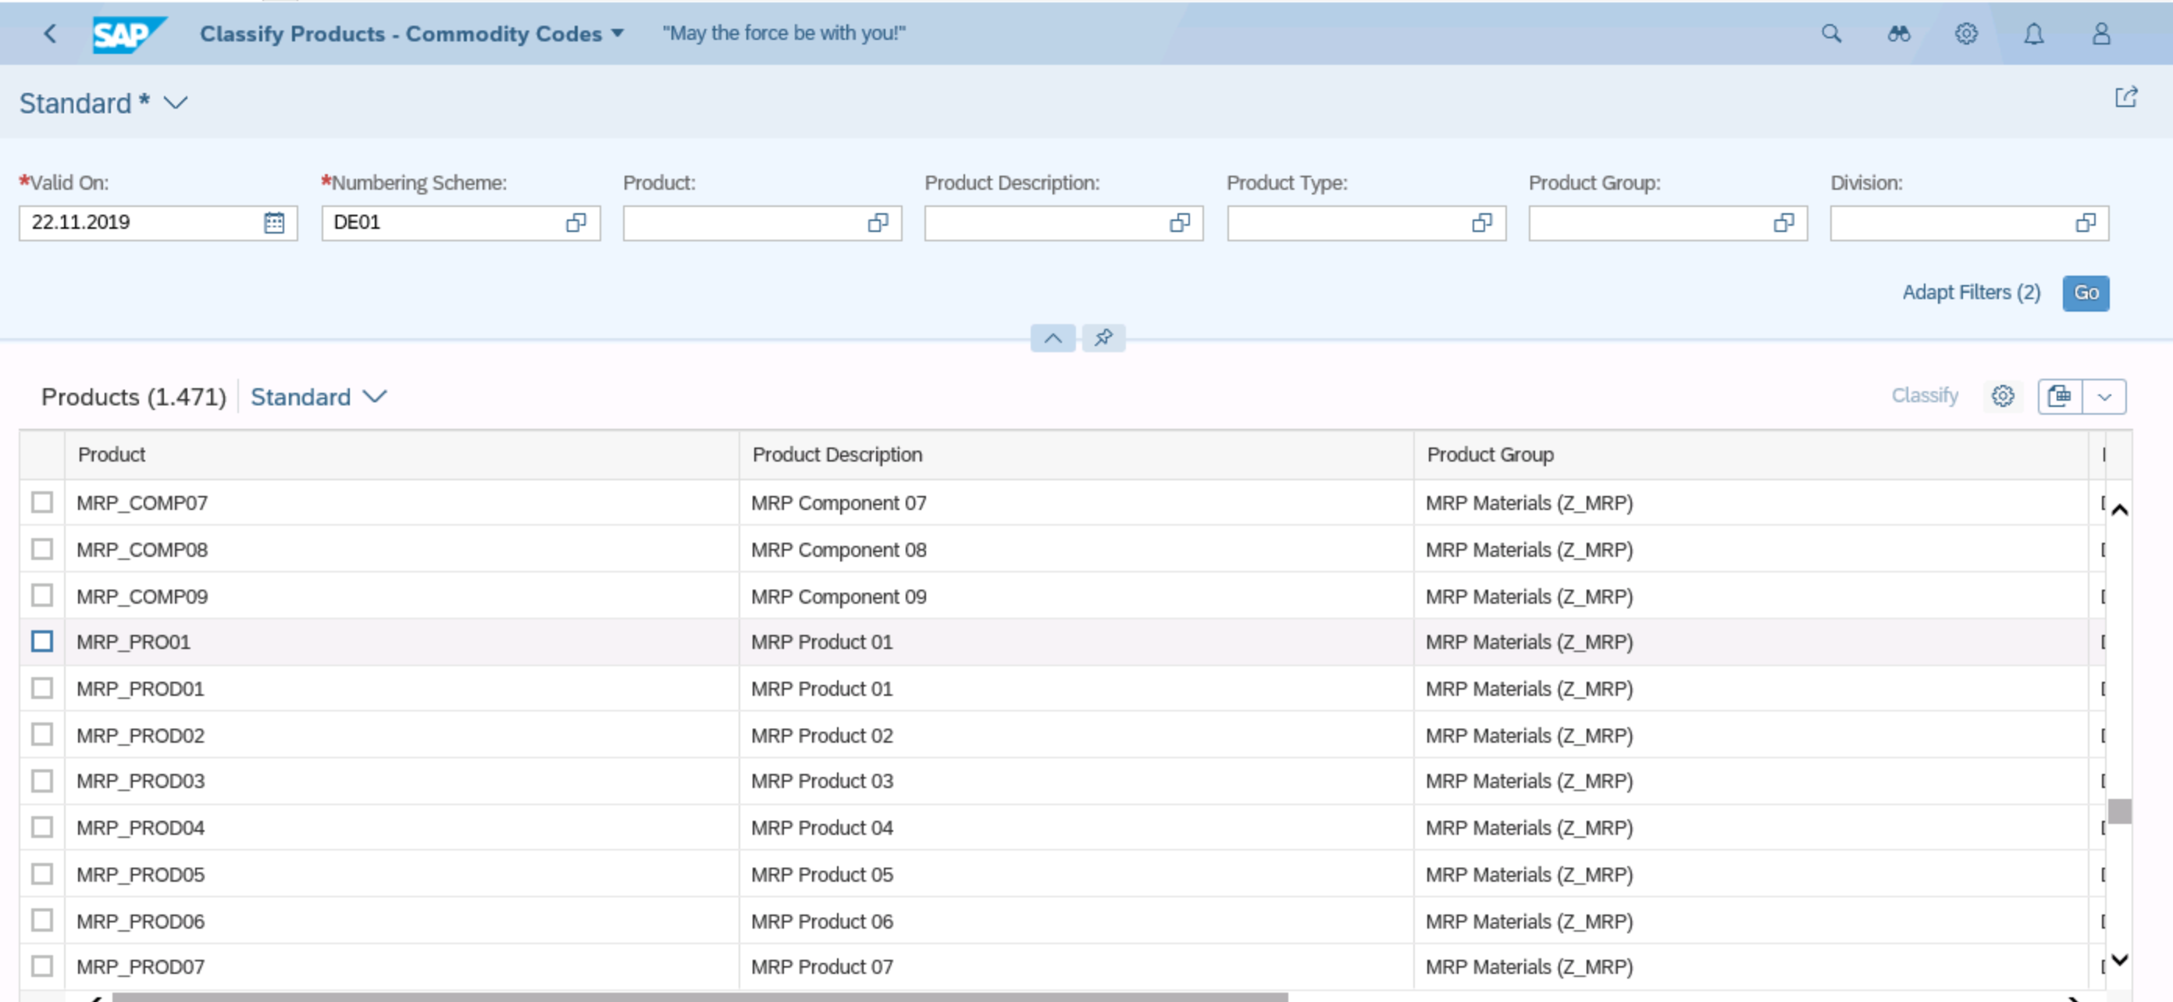The height and width of the screenshot is (1002, 2173).
Task: Open Product Description value help
Action: coord(1180,223)
